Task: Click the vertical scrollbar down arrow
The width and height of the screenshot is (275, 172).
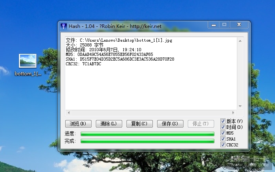Action: (x=240, y=106)
